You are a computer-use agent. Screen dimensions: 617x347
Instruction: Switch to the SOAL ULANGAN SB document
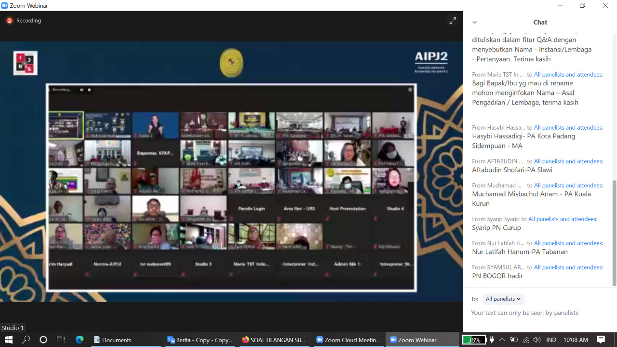tap(273, 340)
